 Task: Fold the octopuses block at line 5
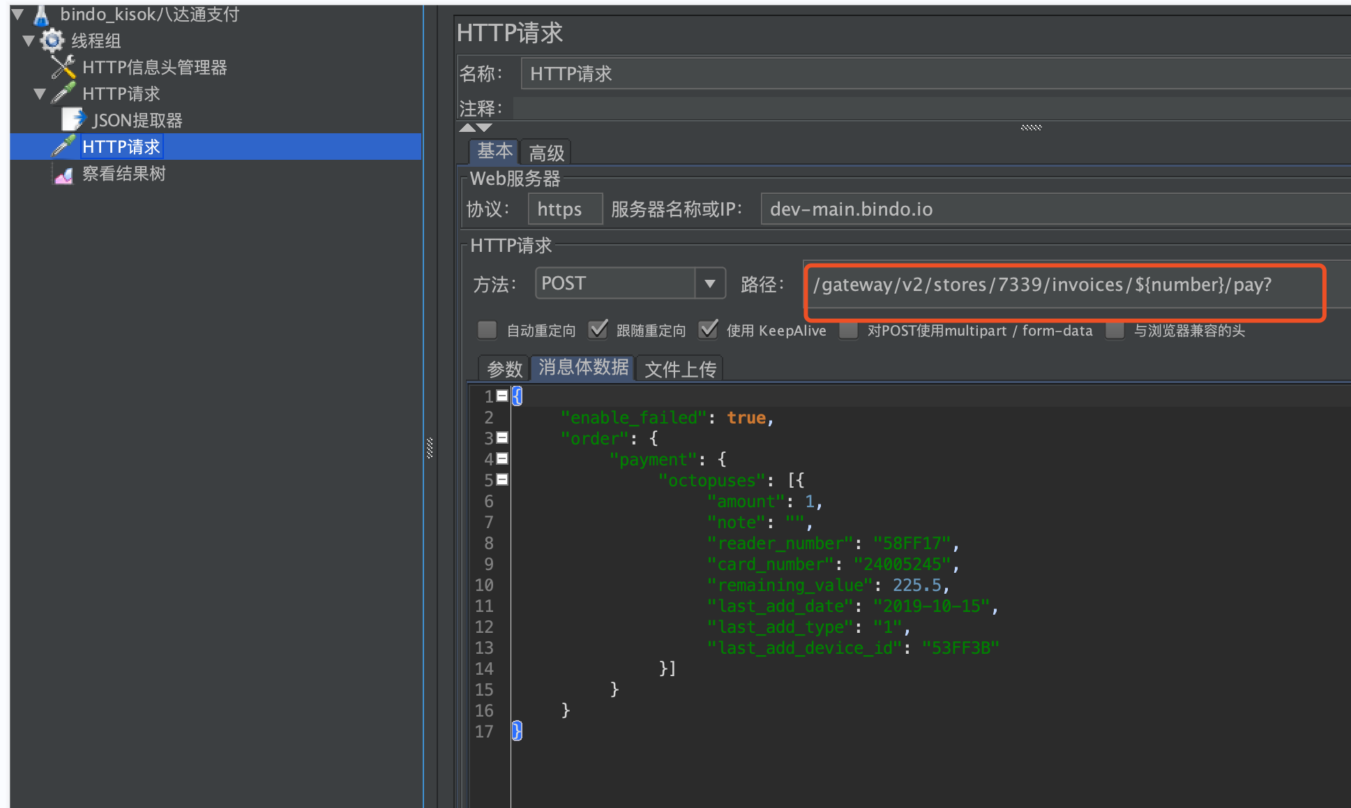tap(501, 479)
